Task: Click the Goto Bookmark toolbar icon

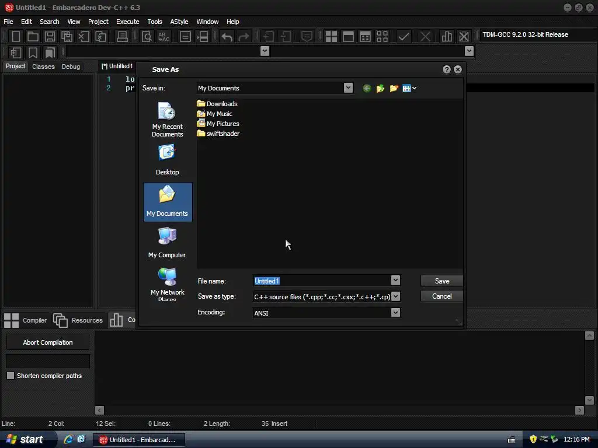Action: 50,52
